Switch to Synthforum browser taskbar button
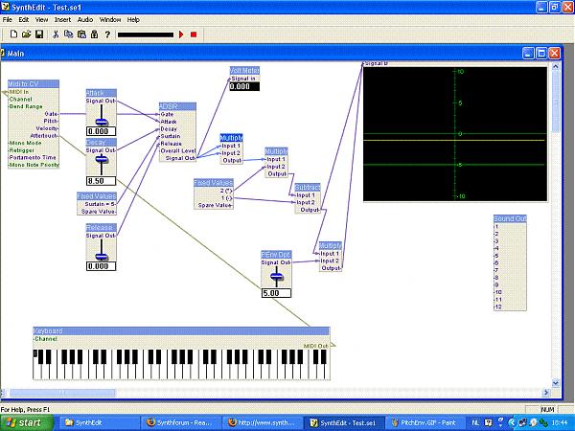Screen dimensions: 575x431 181,423
